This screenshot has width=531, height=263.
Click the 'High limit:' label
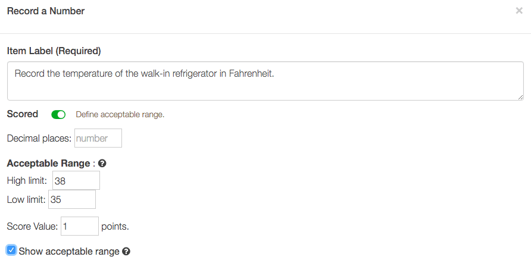pyautogui.click(x=27, y=181)
